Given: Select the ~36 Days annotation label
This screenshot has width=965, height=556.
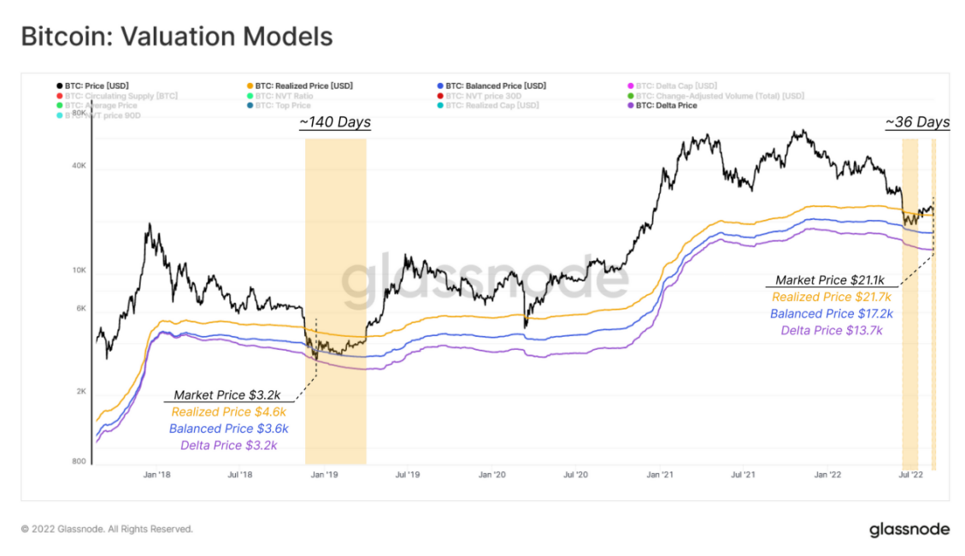Looking at the screenshot, I should point(918,122).
